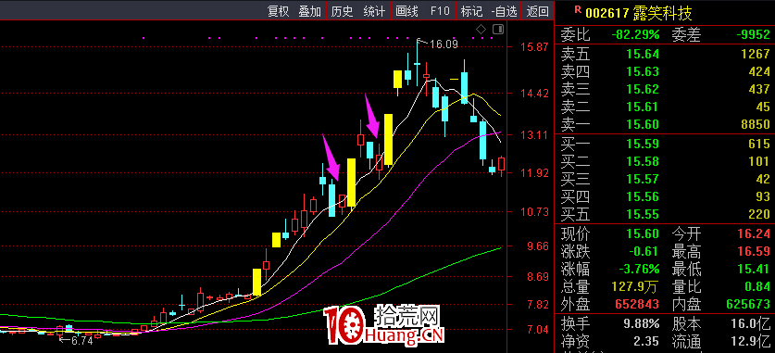Select the first magenta arrow marker
This screenshot has height=353, width=775.
[x=331, y=158]
